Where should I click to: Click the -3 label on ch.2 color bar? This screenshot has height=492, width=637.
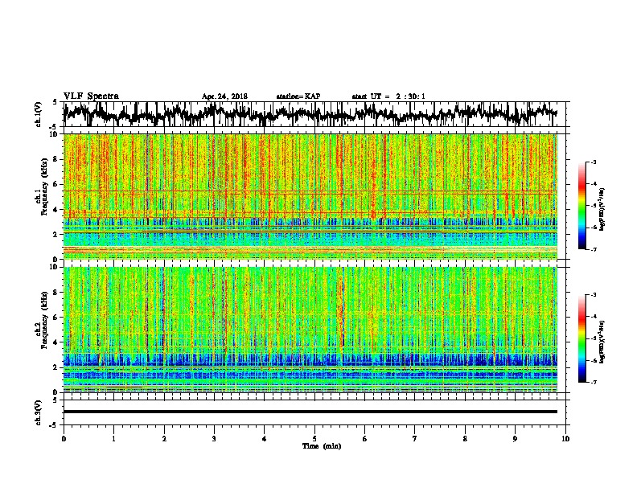coord(593,294)
